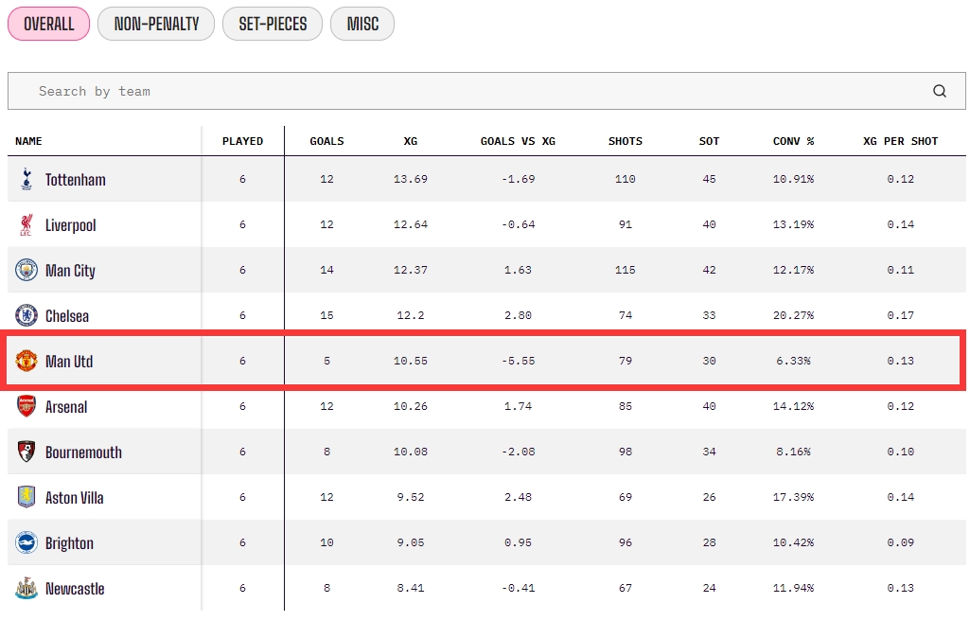Sort by the Goals column header
970x621 pixels.
[x=326, y=141]
